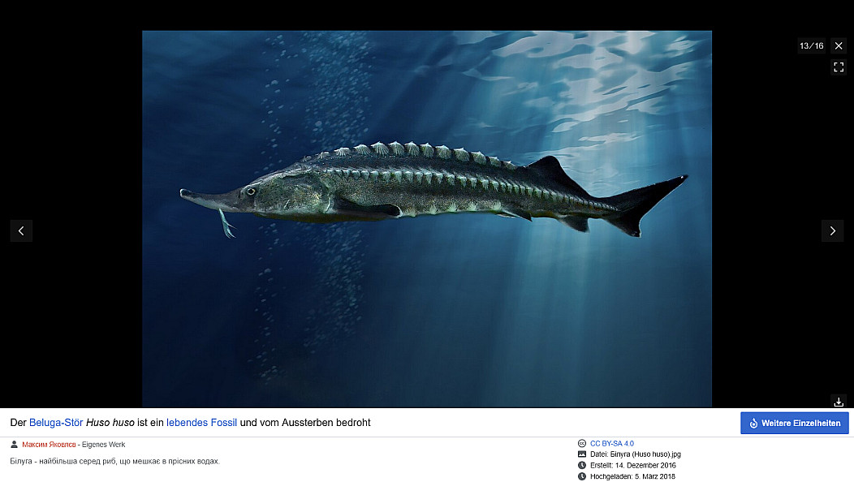Click the Datei file name text

636,454
